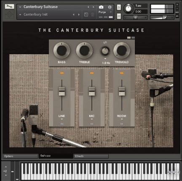182x181 pixels.
Task: Open the wrench edit mode icon
Action: 9,6
